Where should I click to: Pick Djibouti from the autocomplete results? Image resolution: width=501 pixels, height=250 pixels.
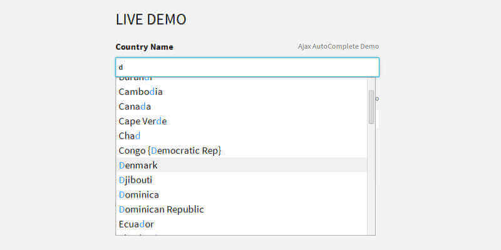pyautogui.click(x=135, y=180)
